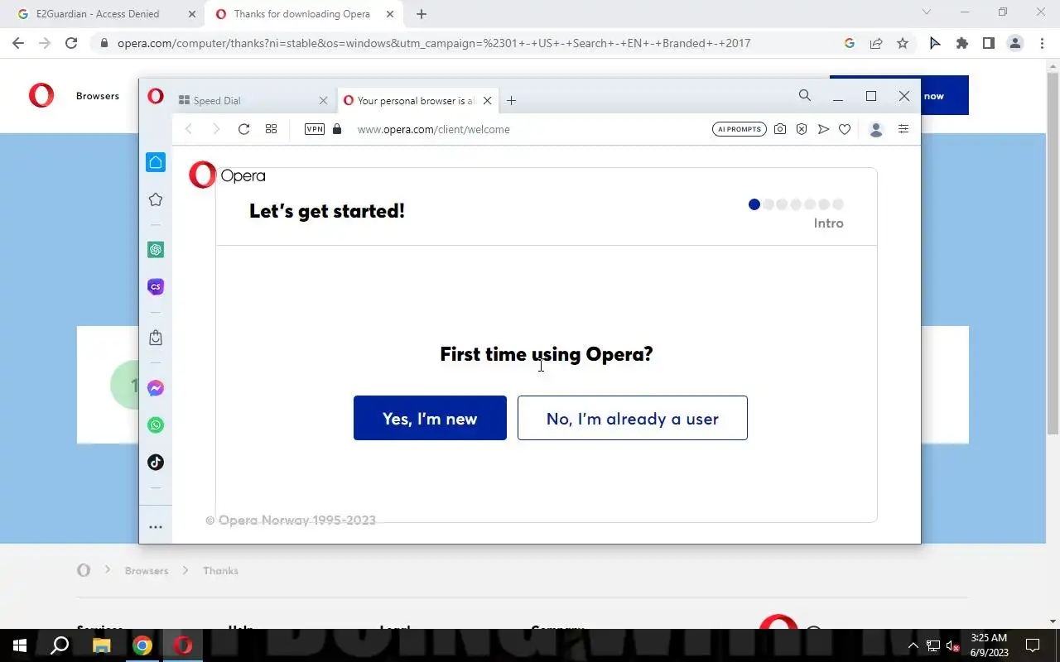Open TikTok in Opera sidebar
This screenshot has width=1060, height=662.
click(156, 463)
